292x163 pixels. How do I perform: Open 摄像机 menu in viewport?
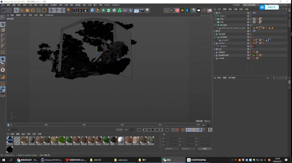pos(19,15)
